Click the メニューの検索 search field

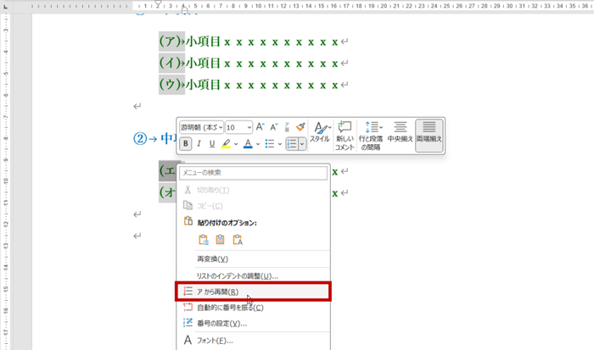[x=255, y=173]
